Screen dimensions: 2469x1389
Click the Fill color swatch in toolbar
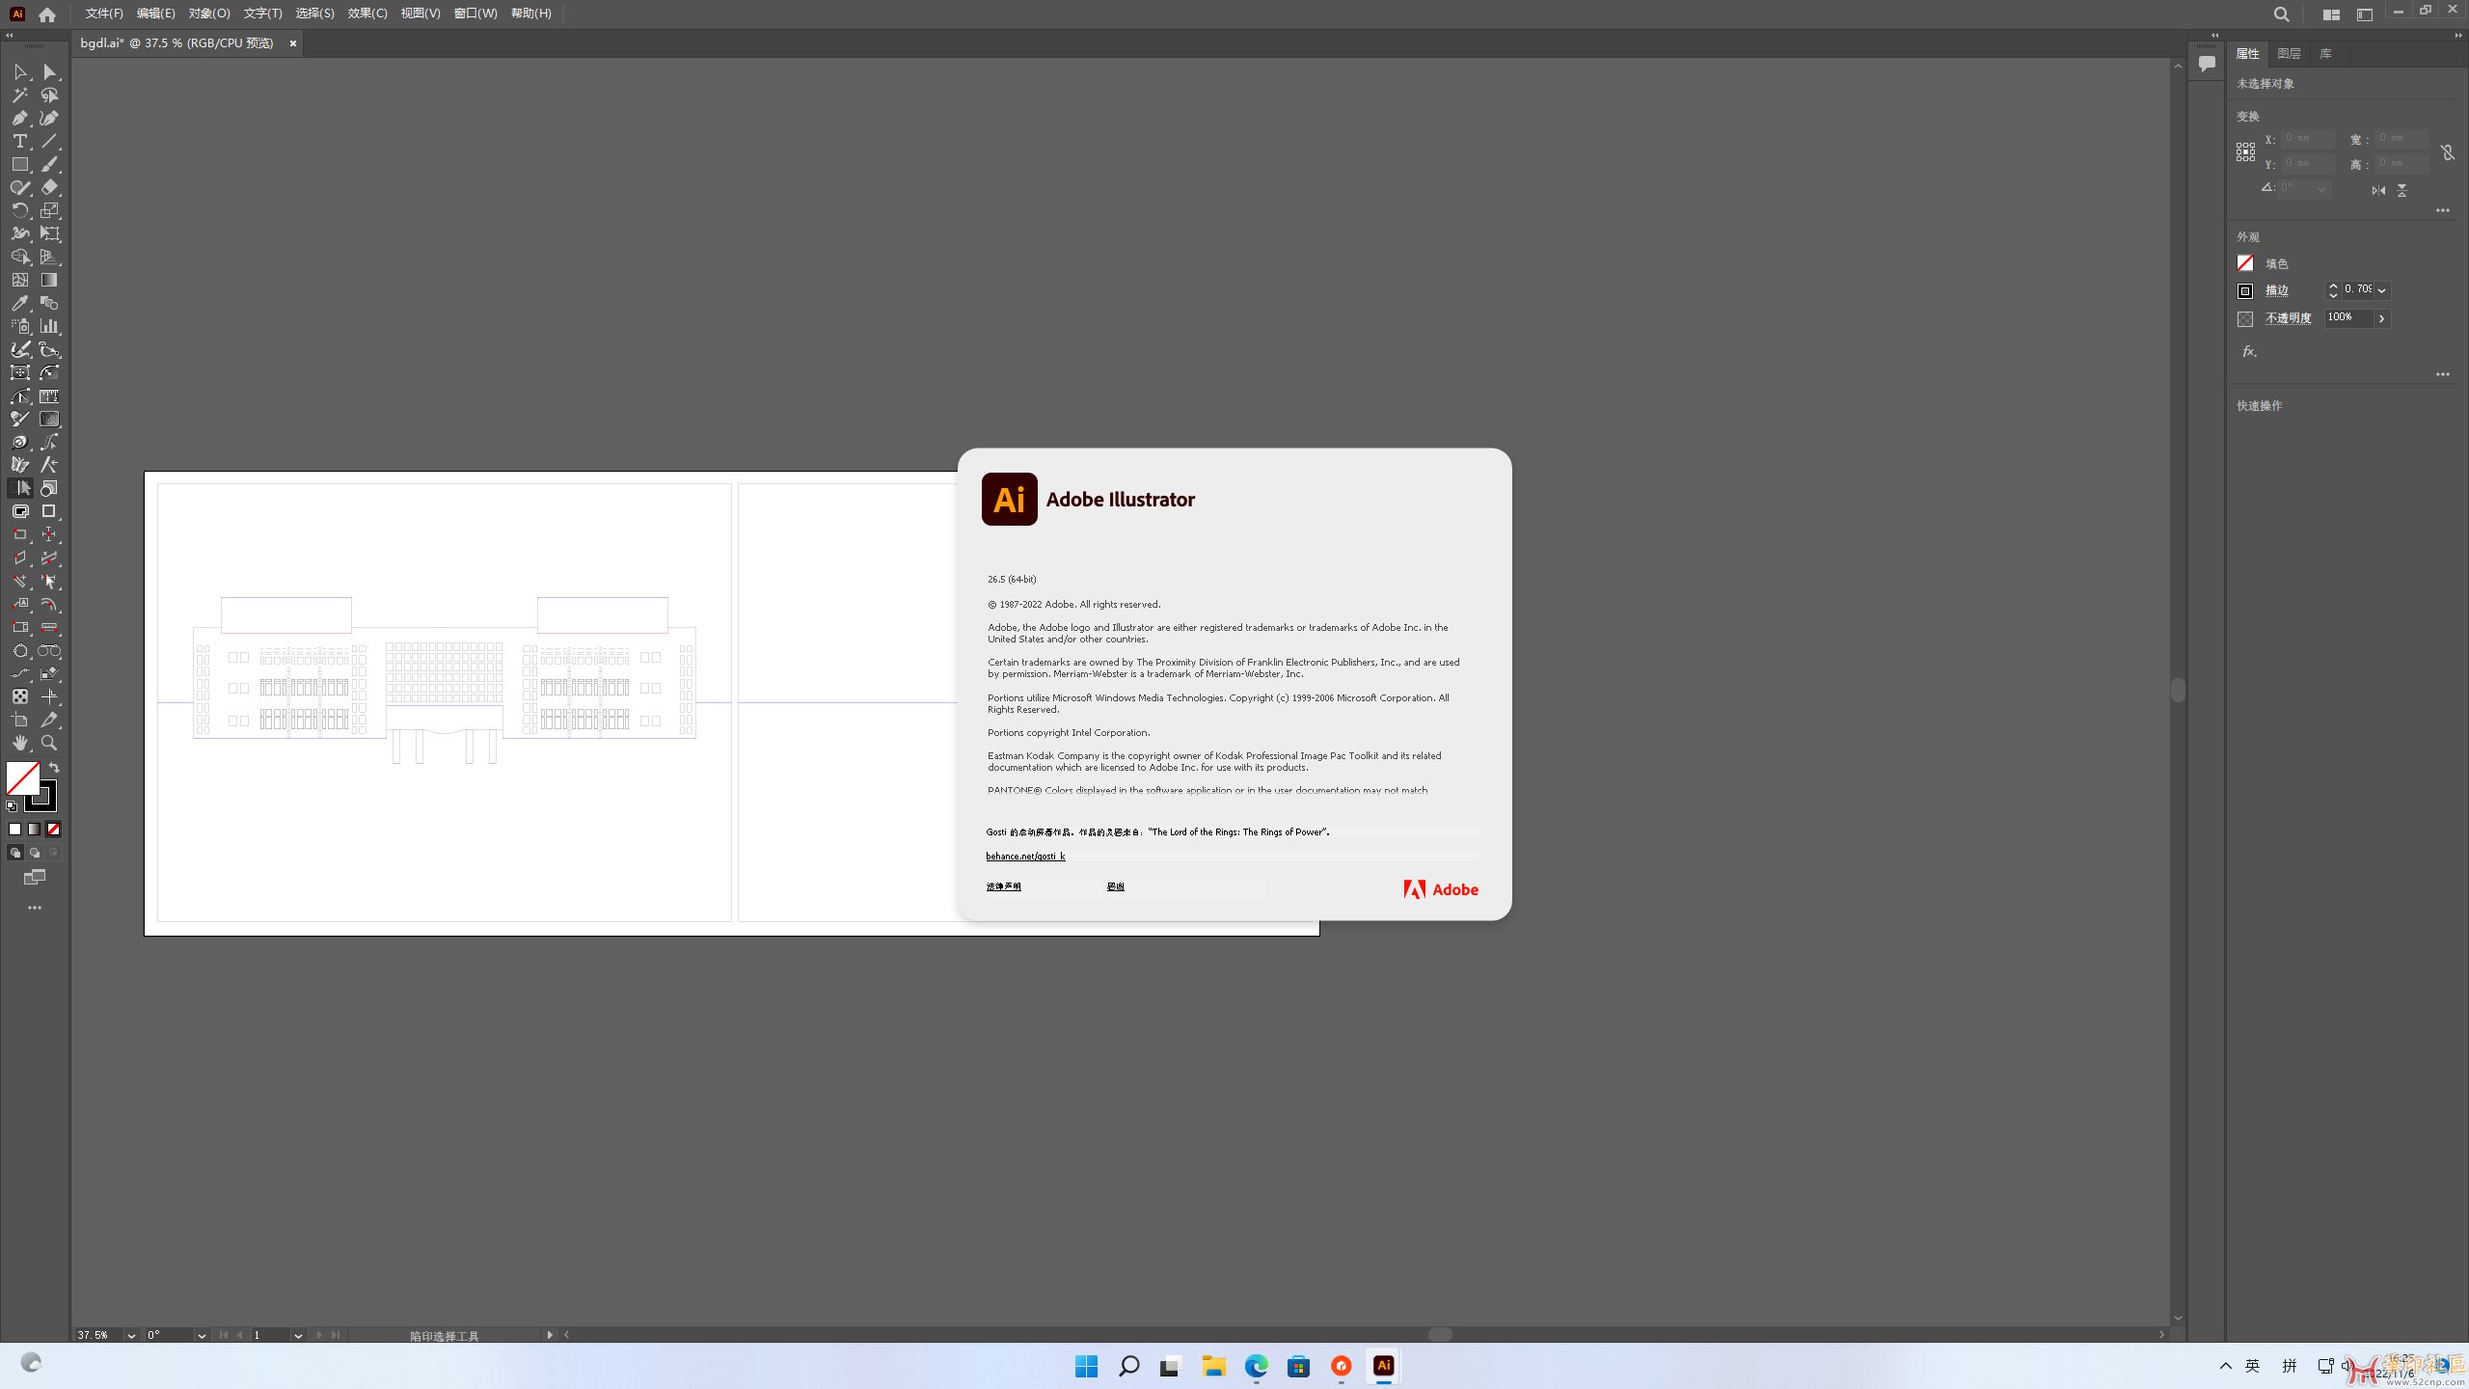[22, 777]
